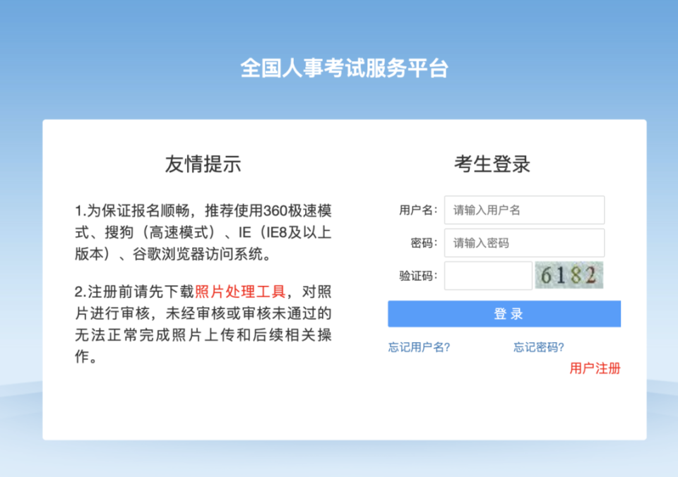Click the username input field
Screen dimensions: 678x477
524,210
